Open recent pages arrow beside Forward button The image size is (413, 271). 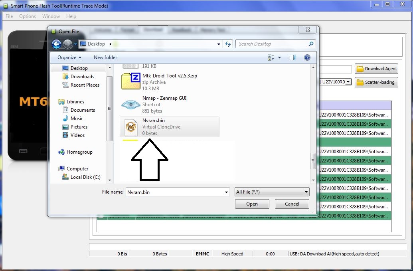pos(75,44)
